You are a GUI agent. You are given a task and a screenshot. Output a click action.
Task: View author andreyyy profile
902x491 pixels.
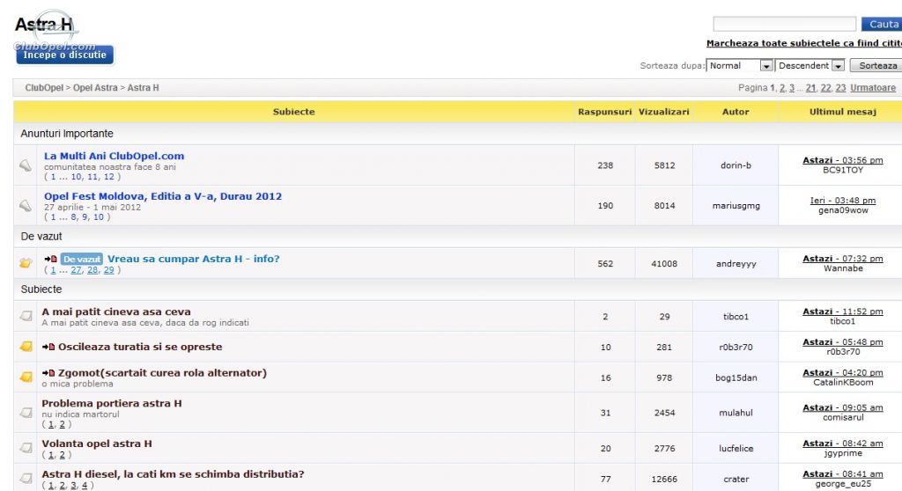tap(736, 264)
